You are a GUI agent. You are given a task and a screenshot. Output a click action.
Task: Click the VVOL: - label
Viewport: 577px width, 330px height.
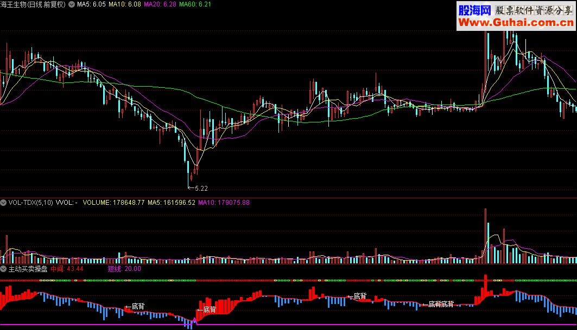coord(67,203)
